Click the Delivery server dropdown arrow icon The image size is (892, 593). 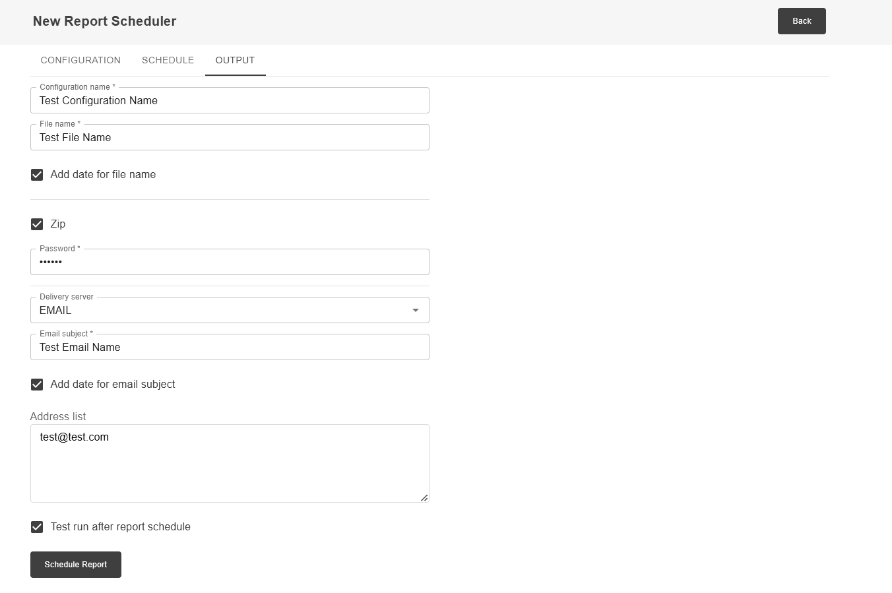click(415, 311)
